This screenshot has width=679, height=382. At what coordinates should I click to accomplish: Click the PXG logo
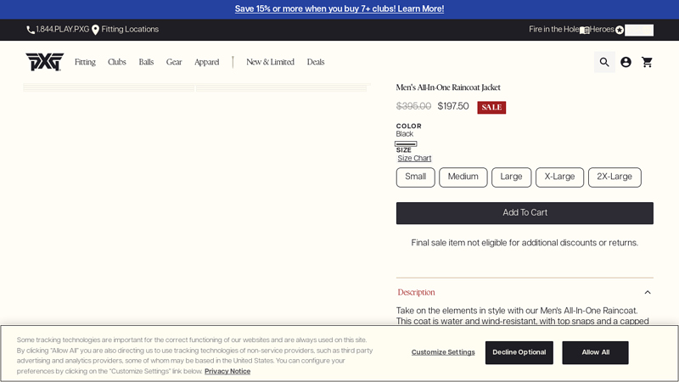pos(45,61)
